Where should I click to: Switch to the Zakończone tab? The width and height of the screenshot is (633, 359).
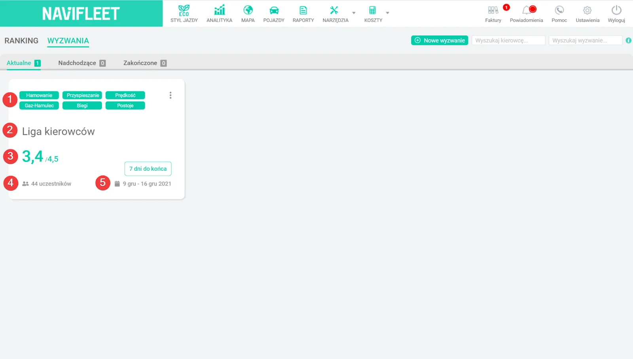coord(145,63)
